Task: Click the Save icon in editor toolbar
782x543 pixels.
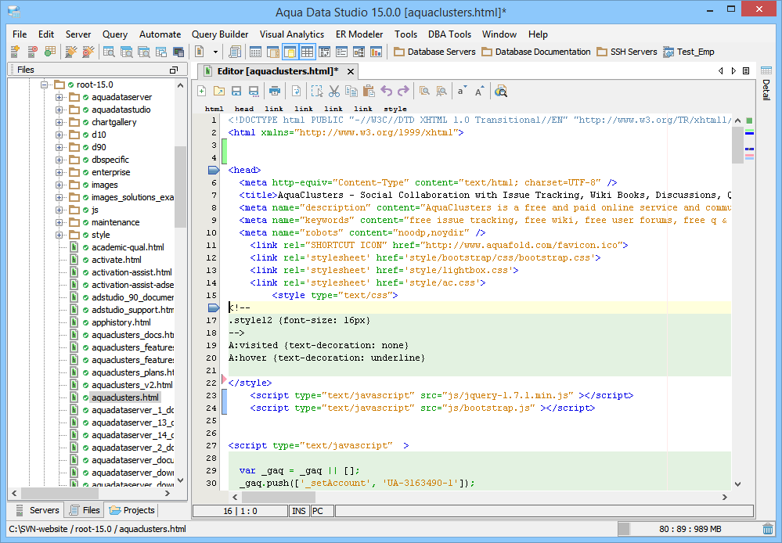Action: pyautogui.click(x=236, y=92)
